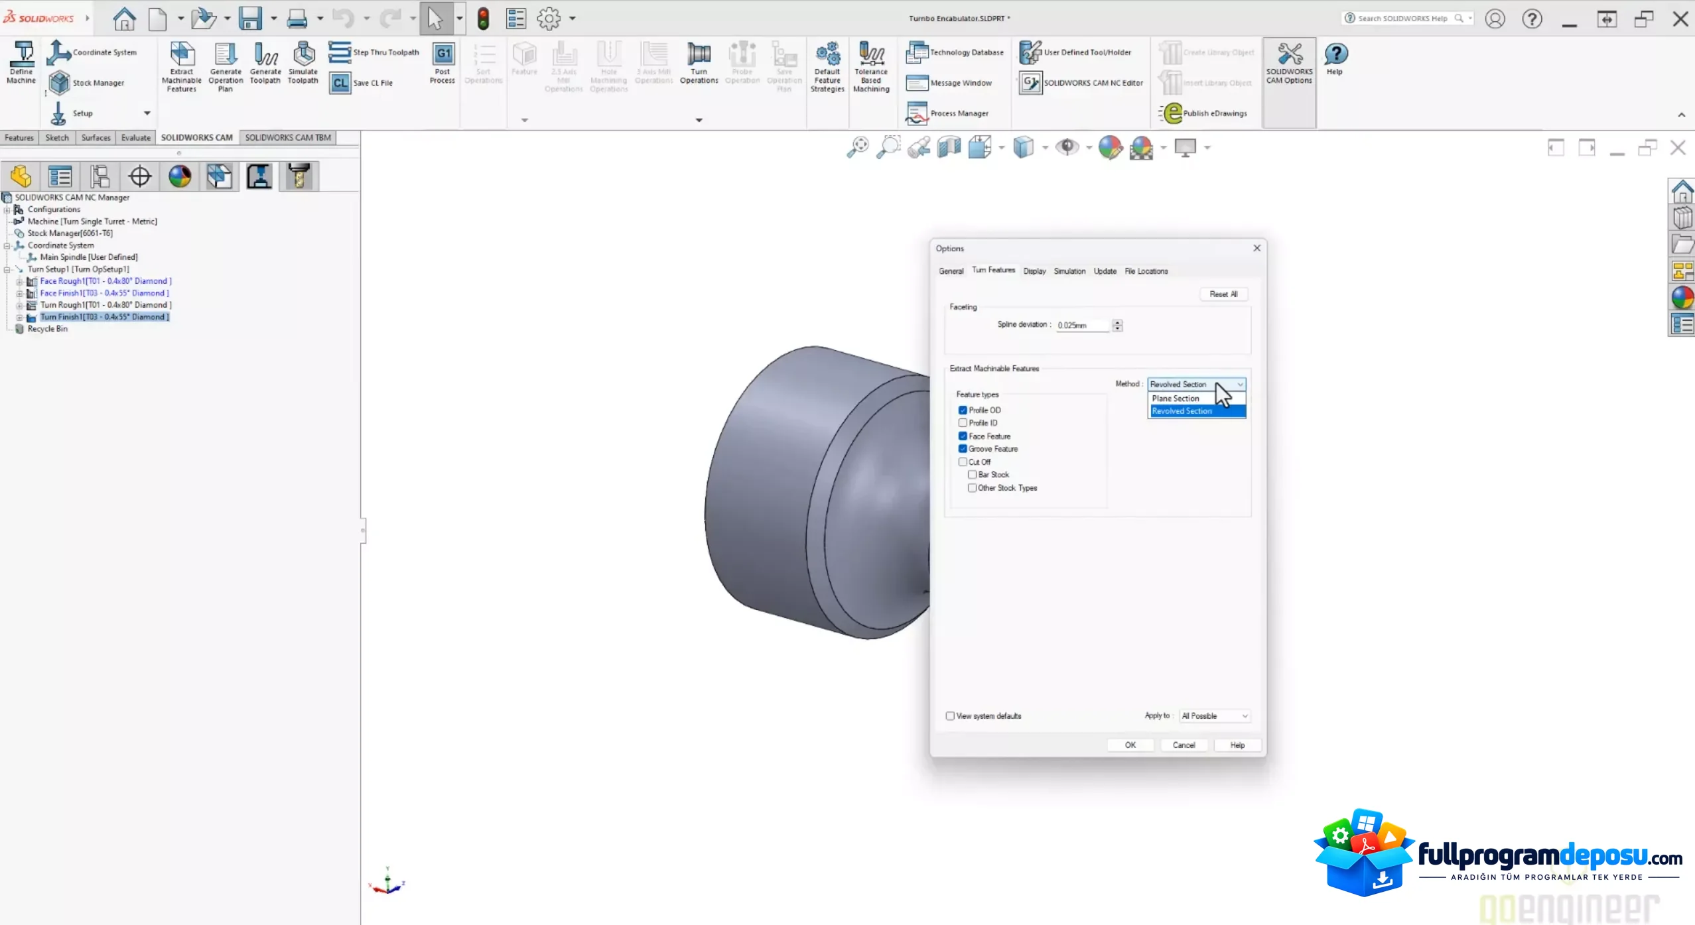Expand the Configurations tree node
This screenshot has width=1695, height=925.
[x=7, y=210]
